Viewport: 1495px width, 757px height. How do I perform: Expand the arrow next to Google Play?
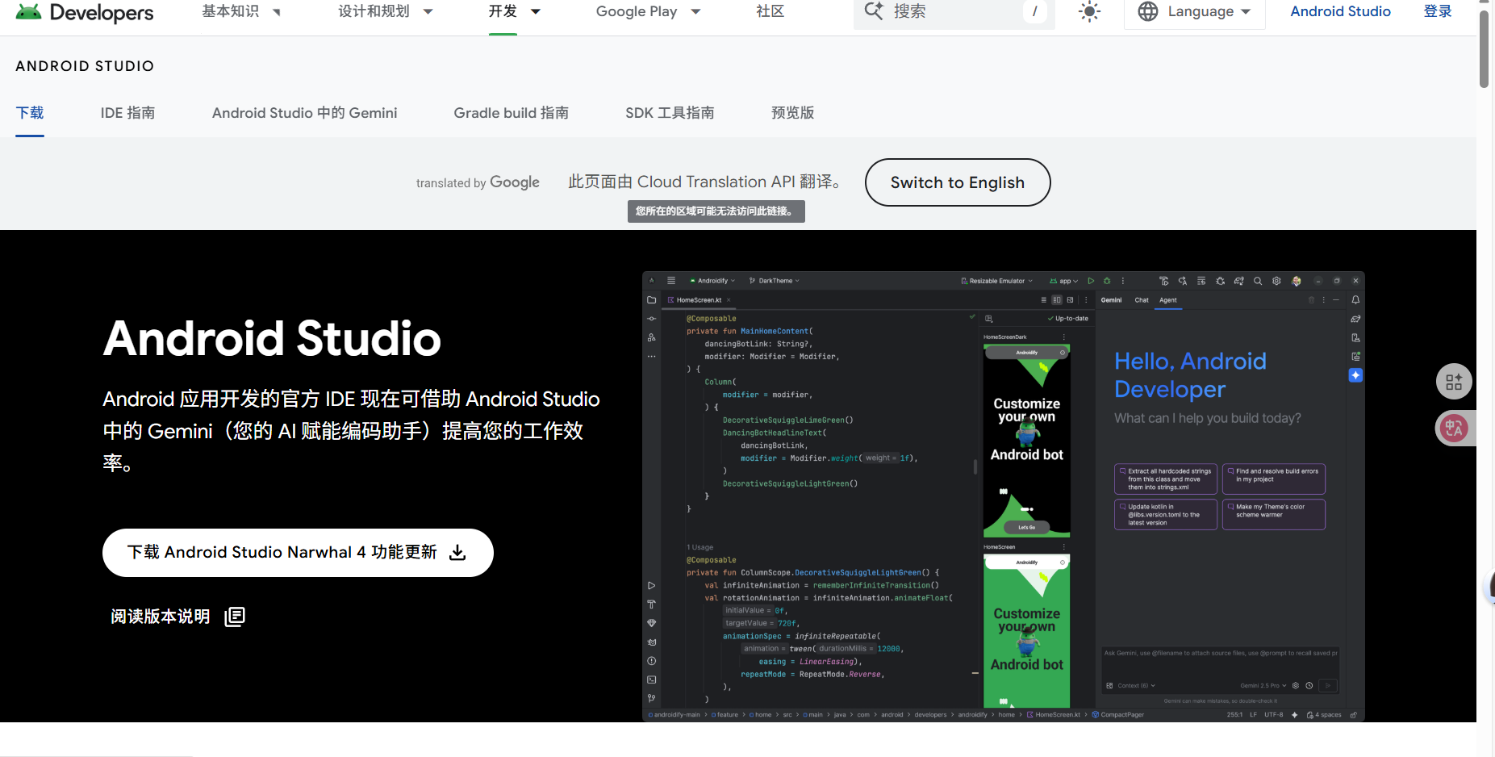click(696, 12)
